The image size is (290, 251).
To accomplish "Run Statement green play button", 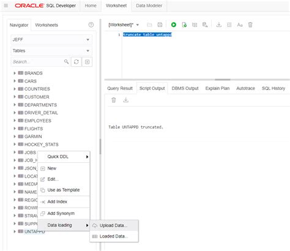I will click(174, 24).
